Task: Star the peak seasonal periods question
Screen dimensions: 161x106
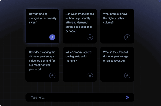Action: tap(90, 37)
